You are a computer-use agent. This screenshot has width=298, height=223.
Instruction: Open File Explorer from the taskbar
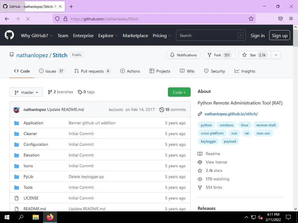click(x=36, y=217)
